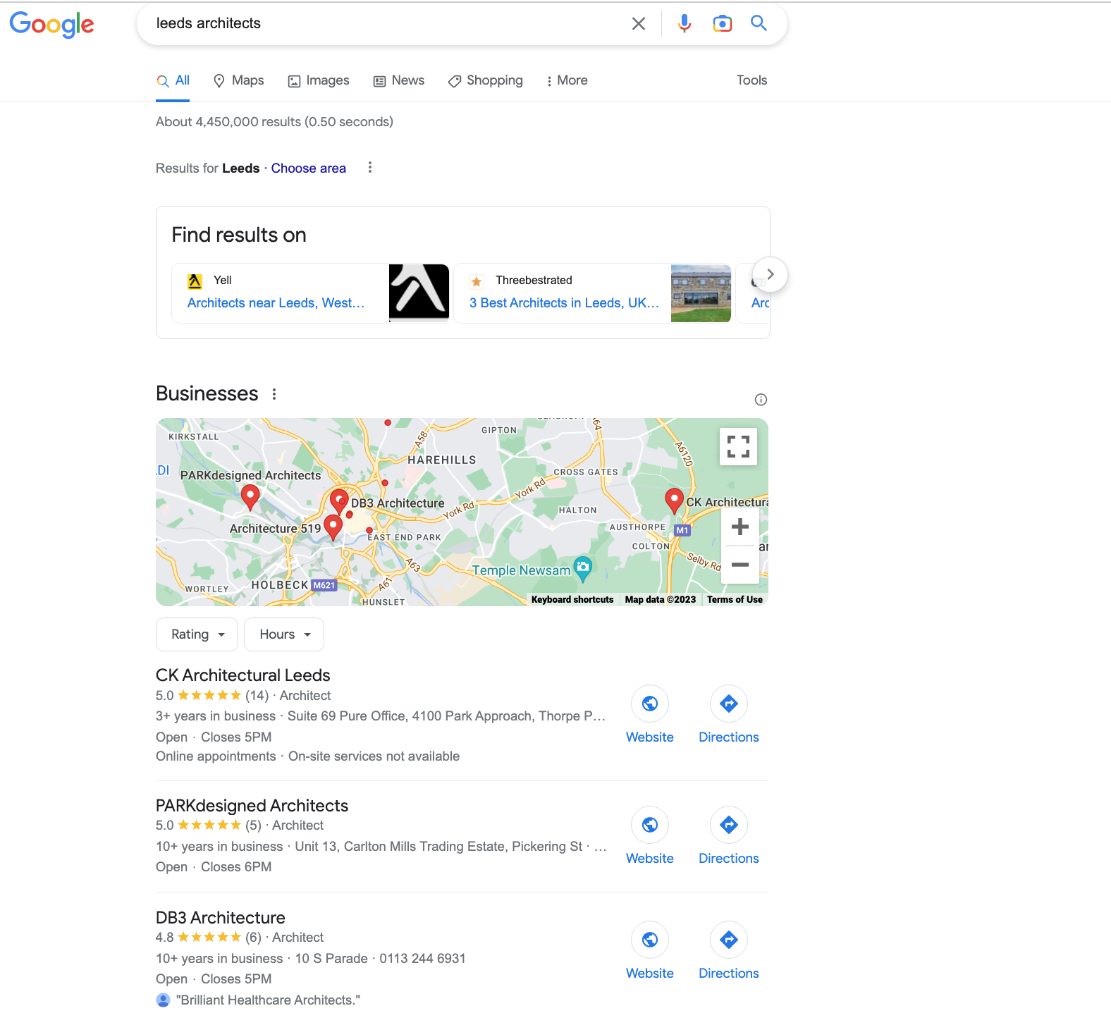
Task: Submit search with the magnifying glass icon
Action: (759, 23)
